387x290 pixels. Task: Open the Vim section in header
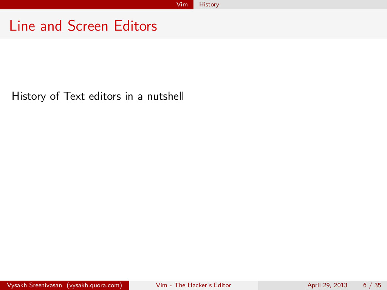pos(182,5)
